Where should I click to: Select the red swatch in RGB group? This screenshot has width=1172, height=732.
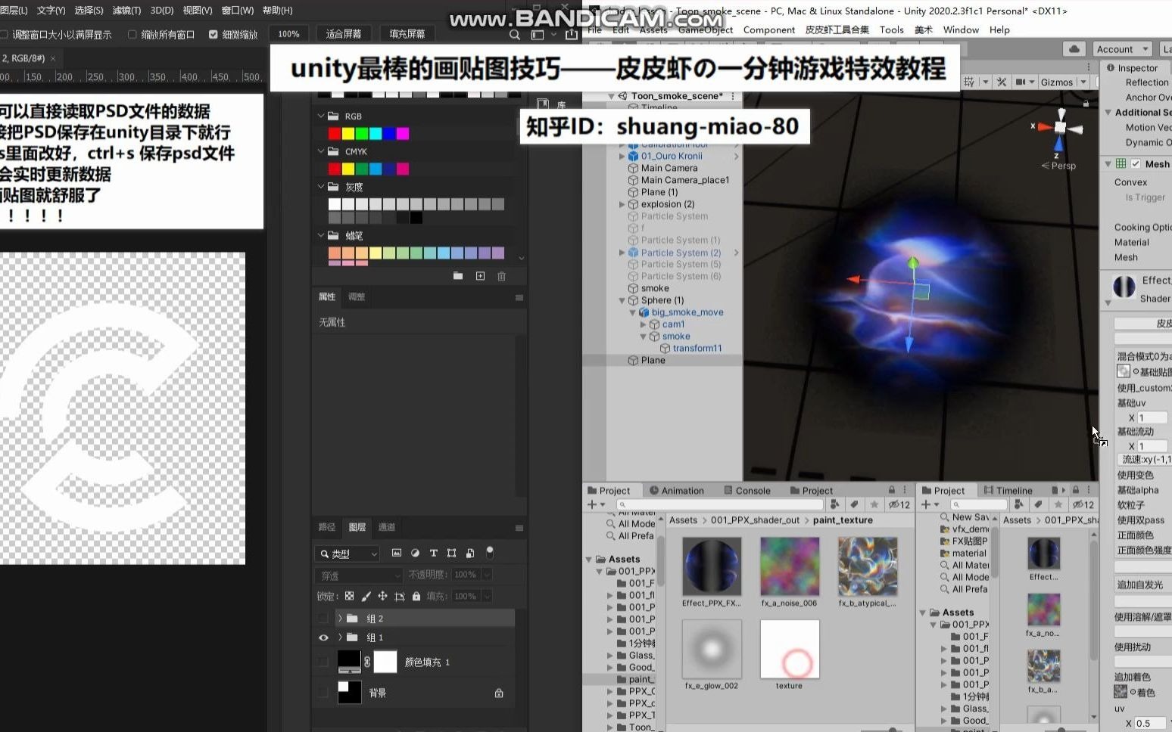pyautogui.click(x=334, y=132)
